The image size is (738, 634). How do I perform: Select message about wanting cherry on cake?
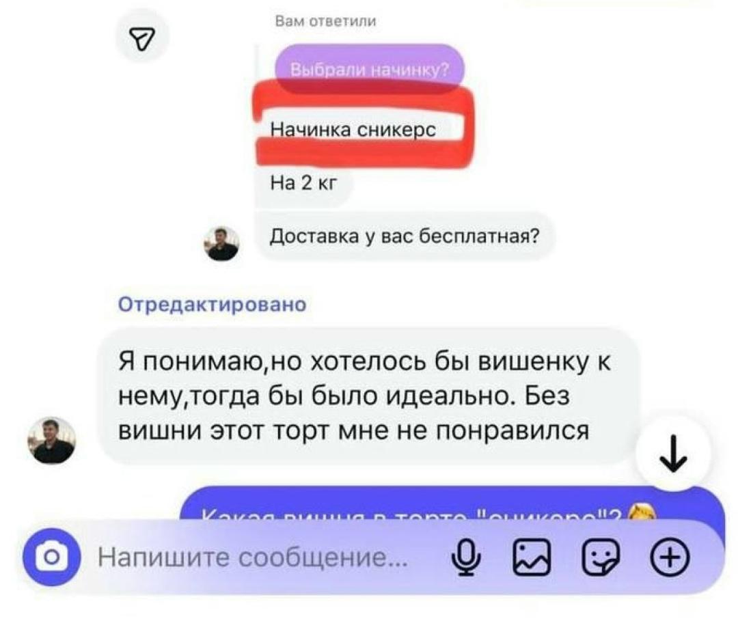pos(368,396)
